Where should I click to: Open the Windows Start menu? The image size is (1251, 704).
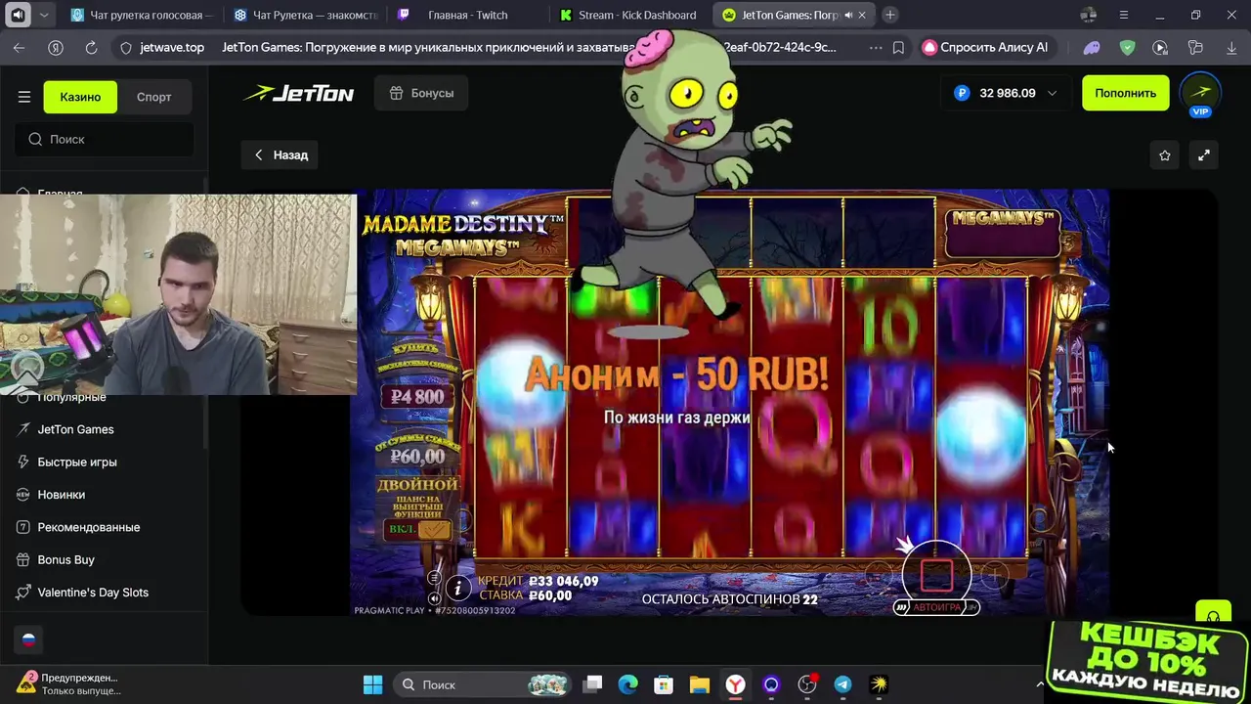[x=373, y=684]
